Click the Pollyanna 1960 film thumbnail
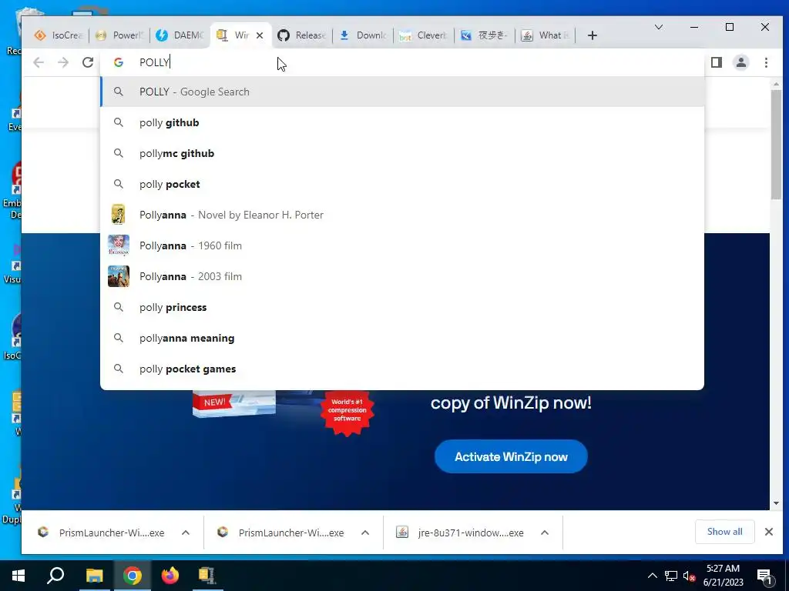This screenshot has height=591, width=789. coord(118,245)
